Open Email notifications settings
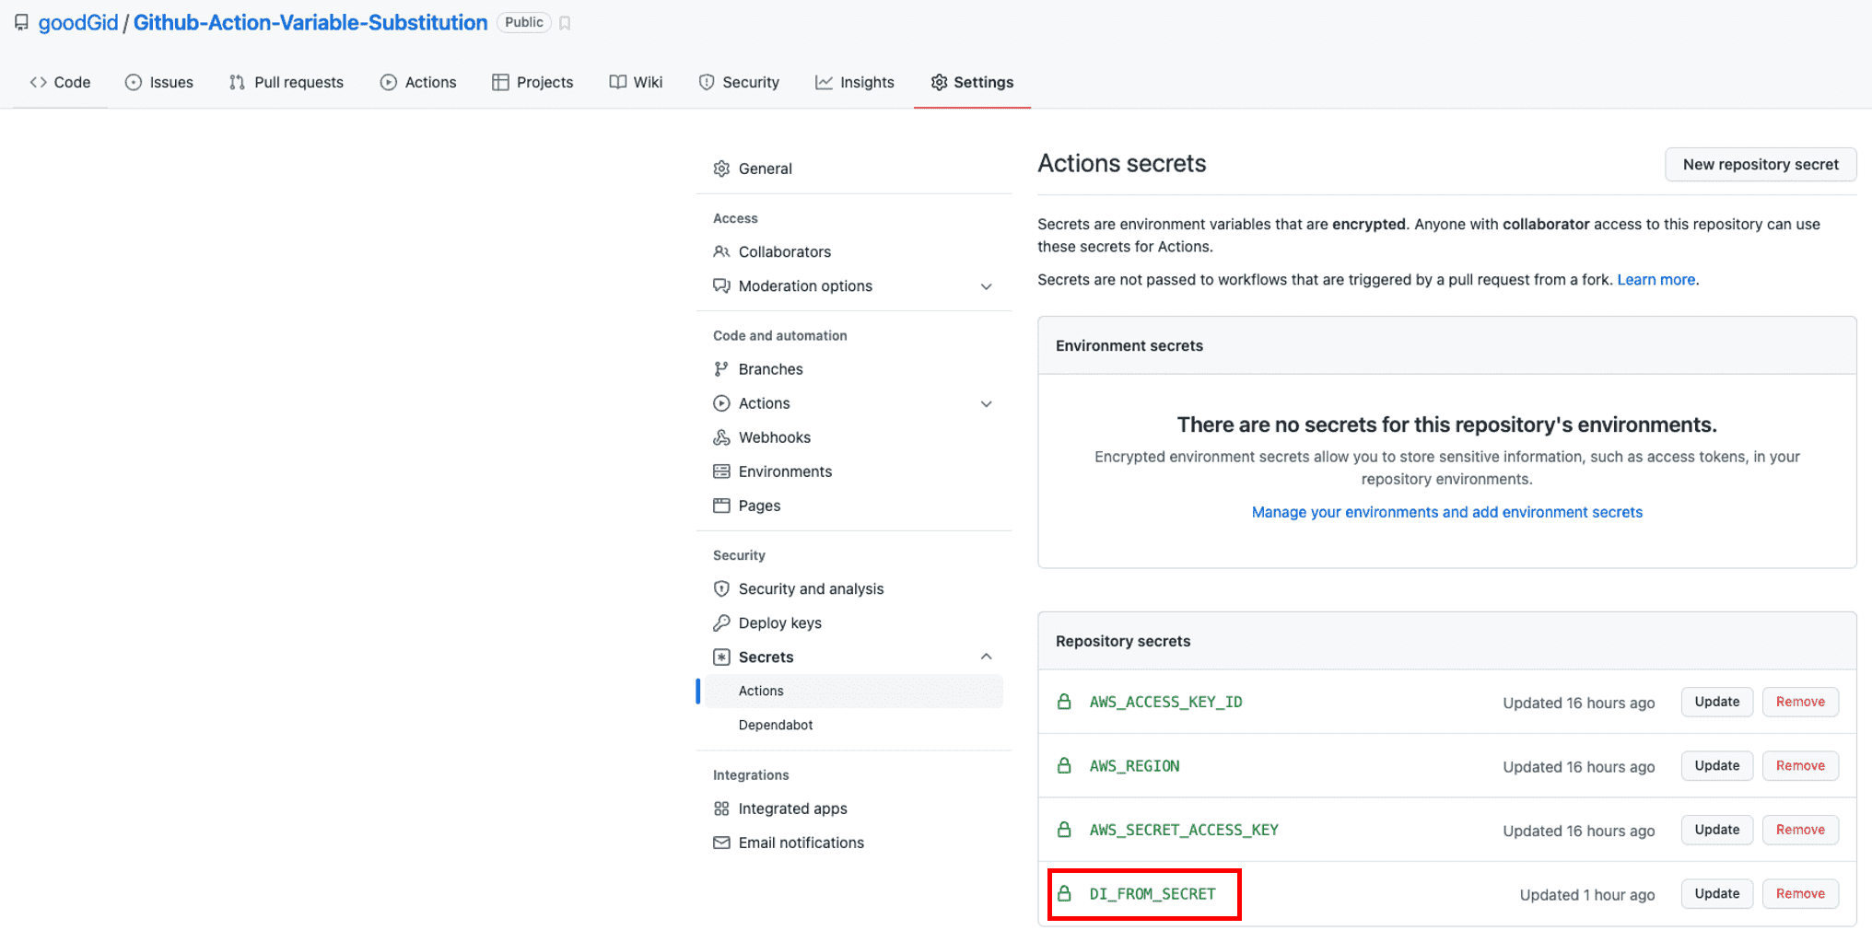The height and width of the screenshot is (942, 1872). [801, 843]
